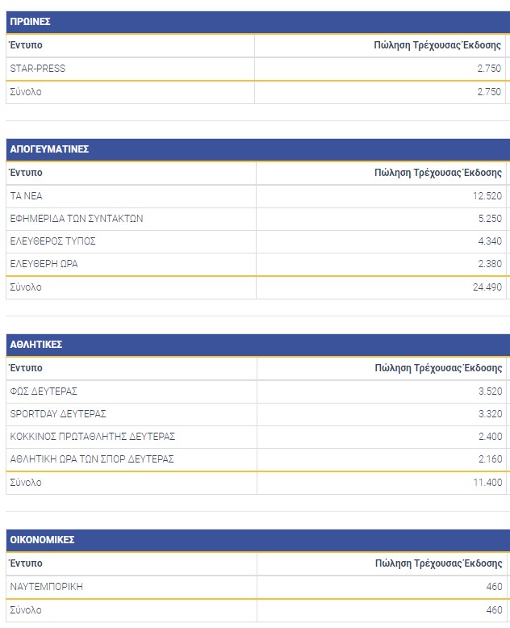Screen dimensions: 510x628
Task: Click ΕΦΗΜΕΡΙΔΑ ΤΩΝ ΣΥΝΤΑΚΤΩΝ entry
Action: pos(77,219)
